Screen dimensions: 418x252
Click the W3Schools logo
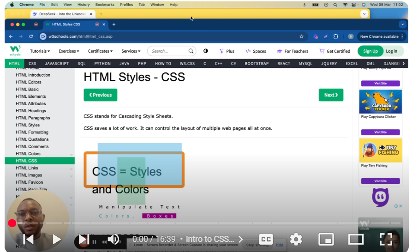(x=15, y=51)
